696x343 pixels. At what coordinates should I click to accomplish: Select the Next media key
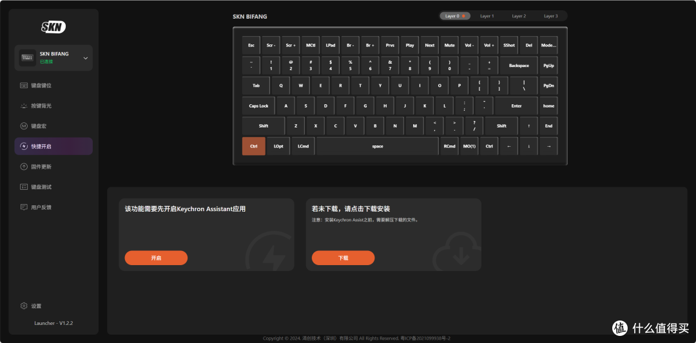pos(430,45)
